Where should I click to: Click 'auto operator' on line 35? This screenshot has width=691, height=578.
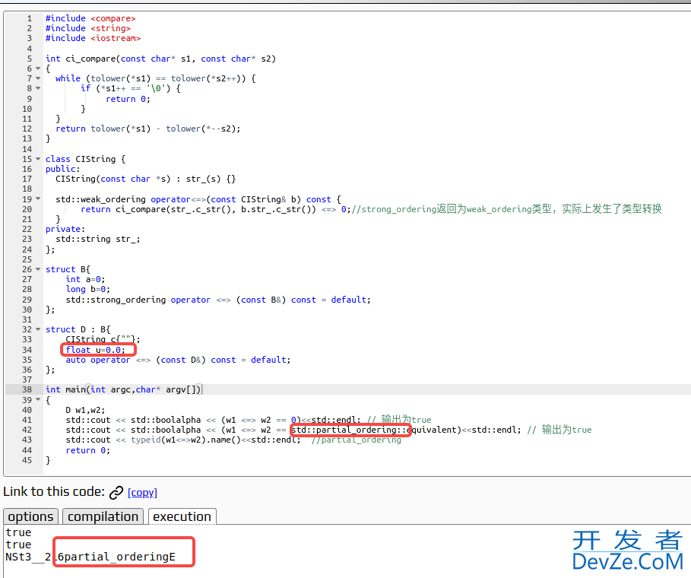(x=98, y=360)
